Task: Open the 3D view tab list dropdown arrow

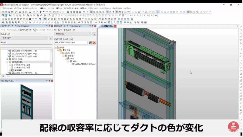Action: pos(237,26)
